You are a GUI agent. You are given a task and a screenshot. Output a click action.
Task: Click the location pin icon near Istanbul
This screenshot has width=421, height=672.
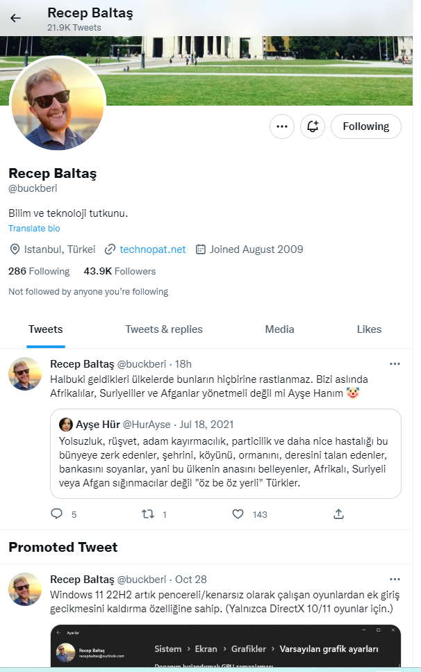(x=14, y=249)
